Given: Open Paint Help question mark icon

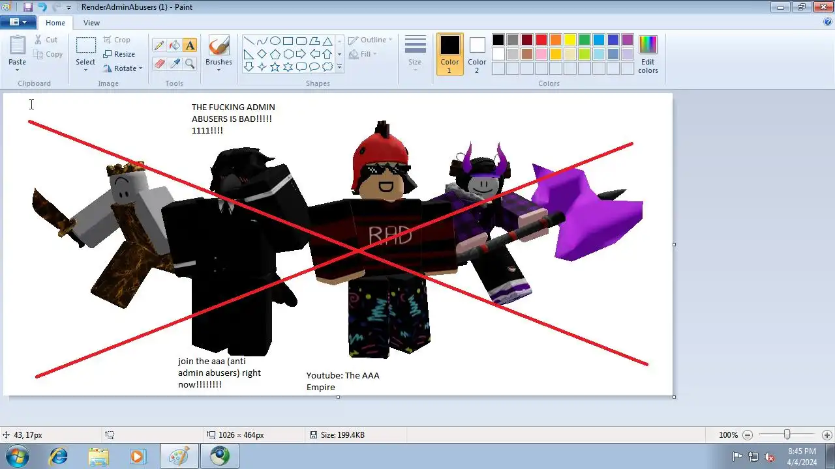Looking at the screenshot, I should (x=828, y=22).
